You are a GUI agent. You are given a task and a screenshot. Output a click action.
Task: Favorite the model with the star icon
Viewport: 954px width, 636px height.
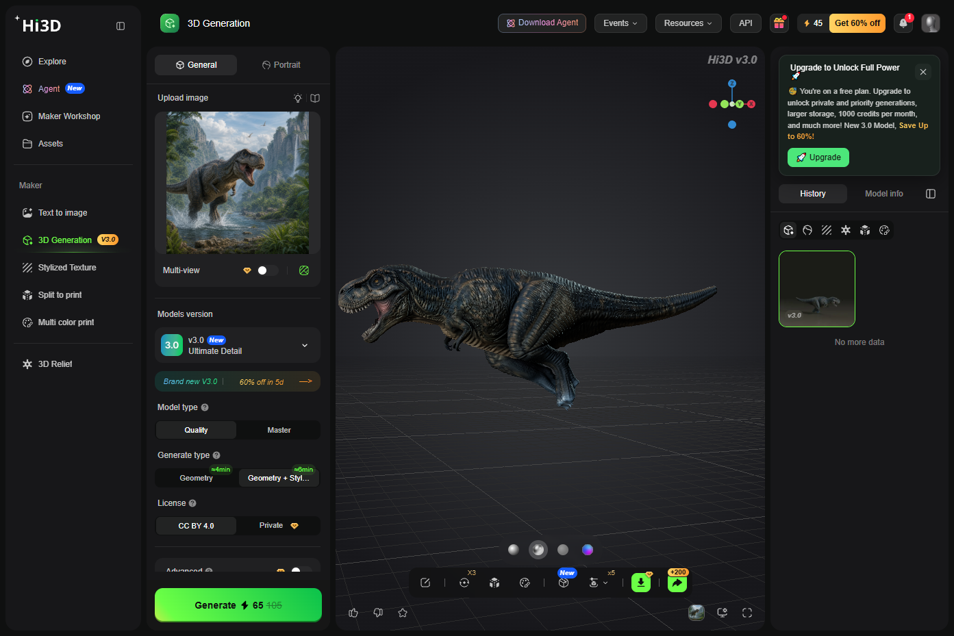(x=403, y=613)
